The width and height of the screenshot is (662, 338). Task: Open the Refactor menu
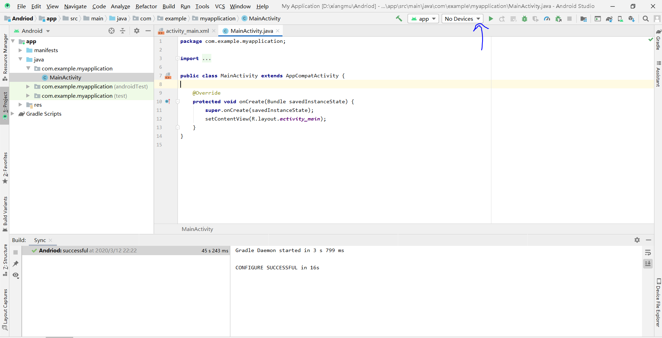(146, 6)
